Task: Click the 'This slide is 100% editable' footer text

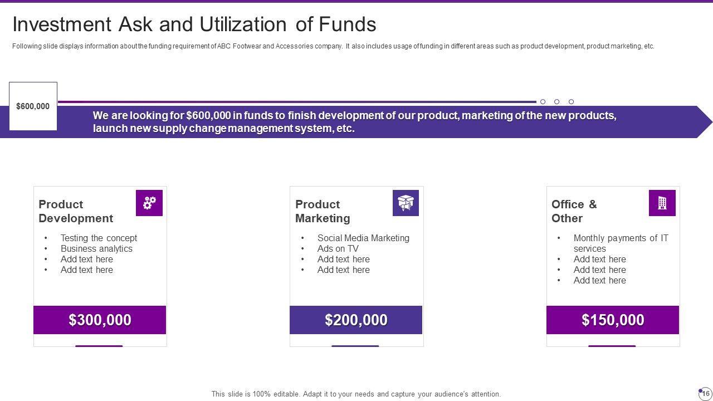Action: [356, 394]
